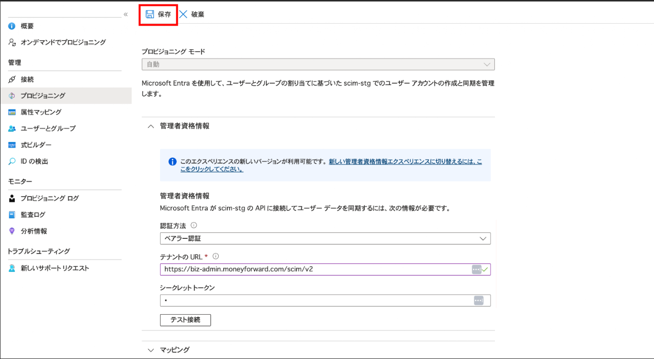
Task: Click the 概要 info icon
Action: (x=12, y=26)
